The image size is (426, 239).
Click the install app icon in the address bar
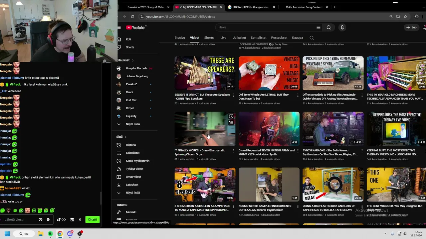click(x=398, y=17)
